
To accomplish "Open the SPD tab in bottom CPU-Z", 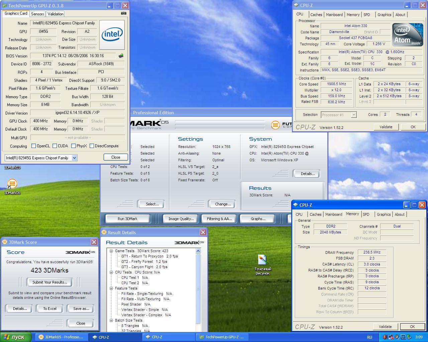I will (x=366, y=214).
